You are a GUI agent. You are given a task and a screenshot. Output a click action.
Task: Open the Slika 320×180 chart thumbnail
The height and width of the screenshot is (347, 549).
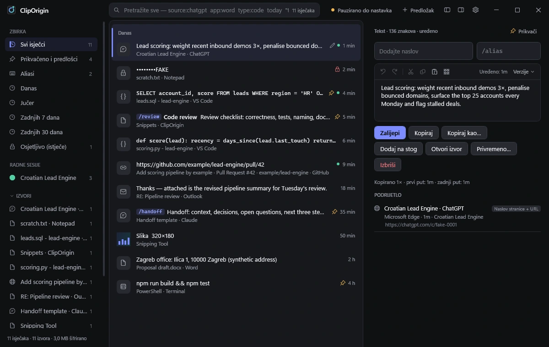124,239
